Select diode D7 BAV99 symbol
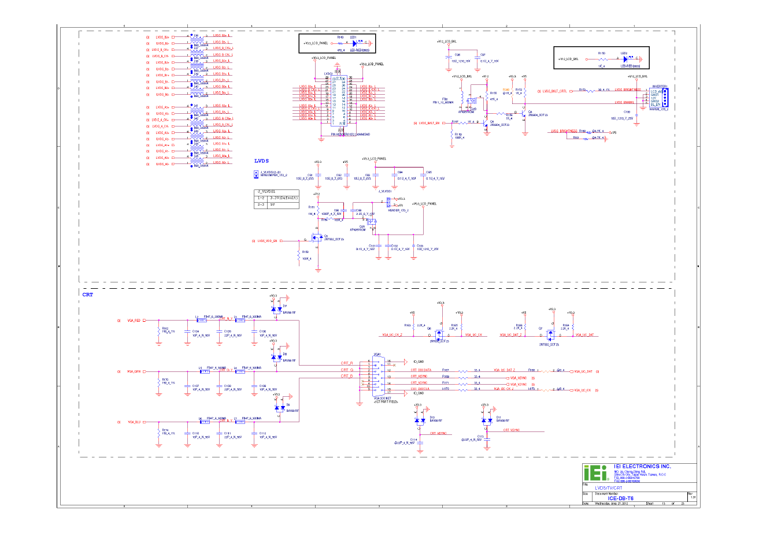The height and width of the screenshot is (536, 759). point(276,308)
